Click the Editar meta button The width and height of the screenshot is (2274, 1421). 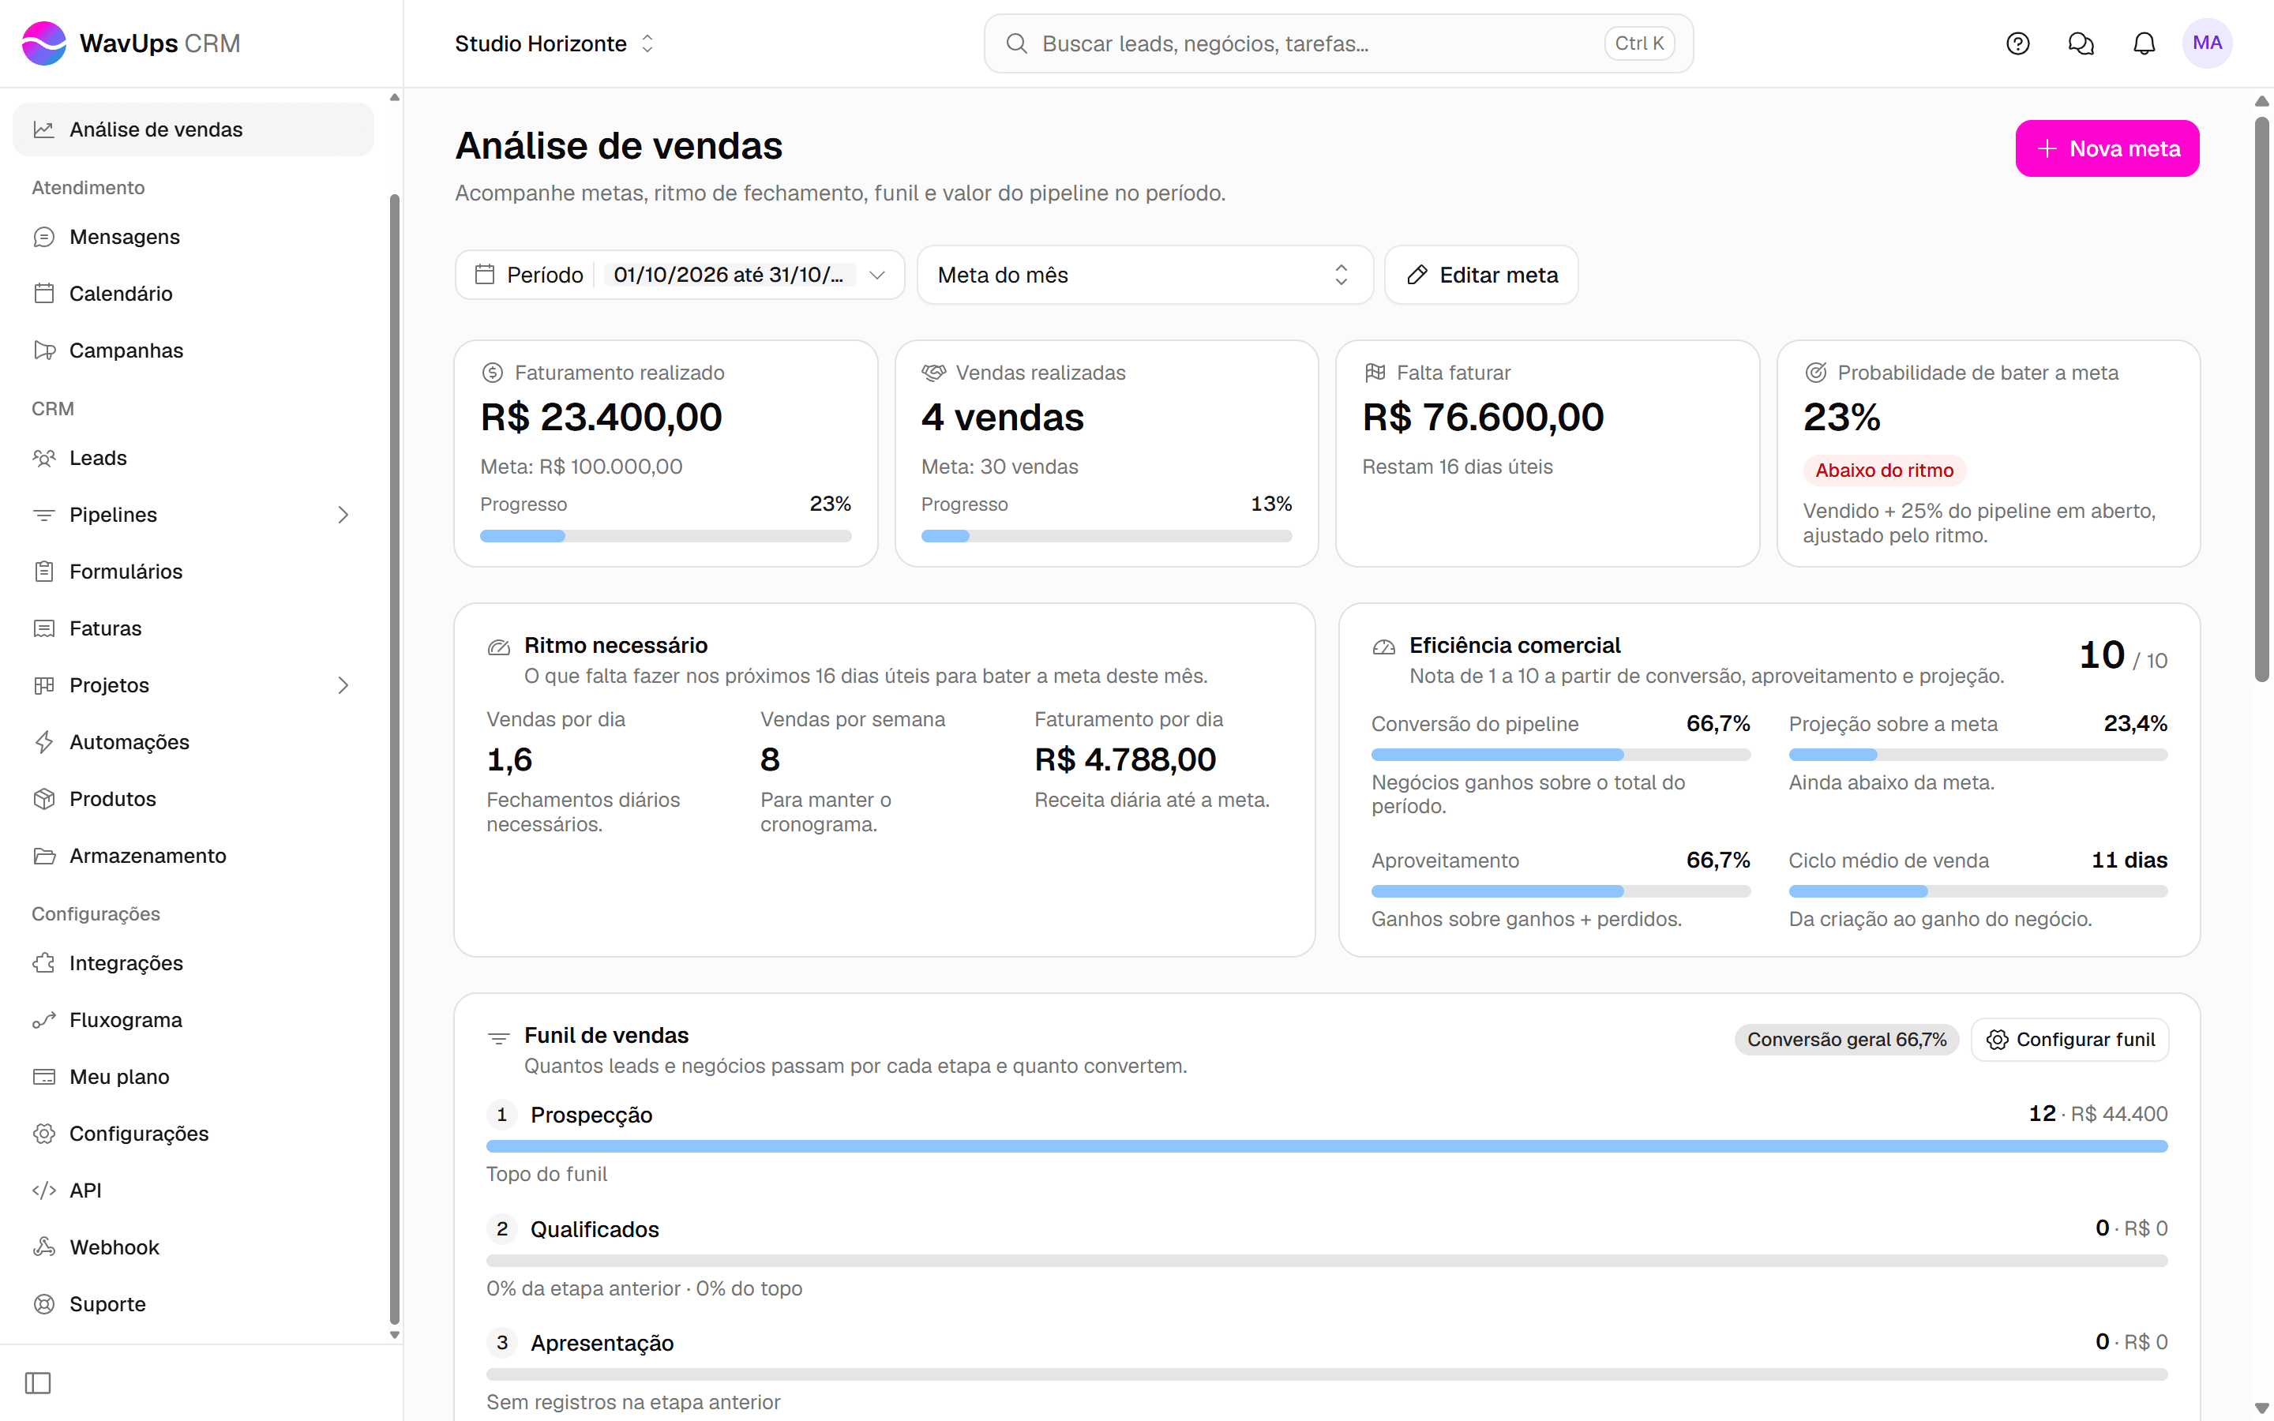click(x=1481, y=275)
